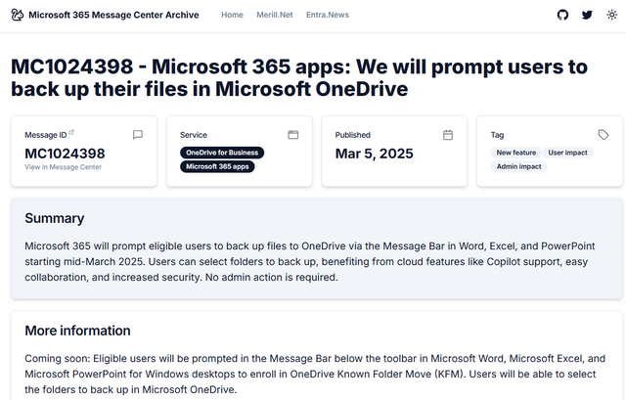Select the Admin impact tag
This screenshot has width=626, height=400.
[x=518, y=166]
